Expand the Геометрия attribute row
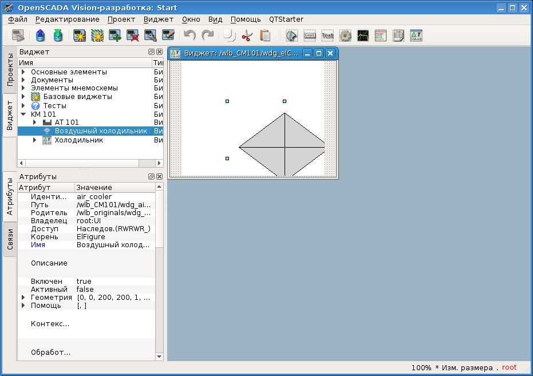The height and width of the screenshot is (376, 533). click(x=23, y=298)
